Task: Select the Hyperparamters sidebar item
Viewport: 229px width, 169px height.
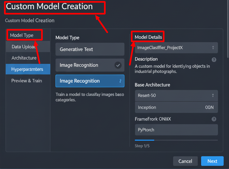Action: click(27, 69)
